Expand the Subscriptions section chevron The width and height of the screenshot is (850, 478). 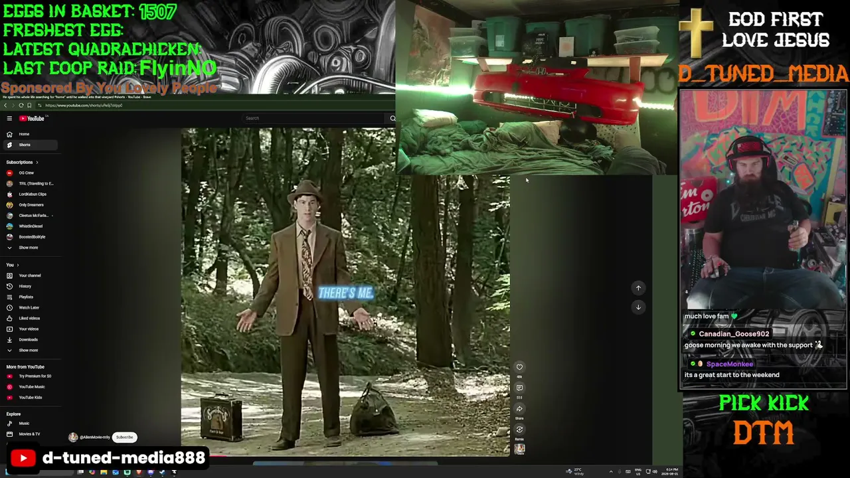tap(37, 162)
